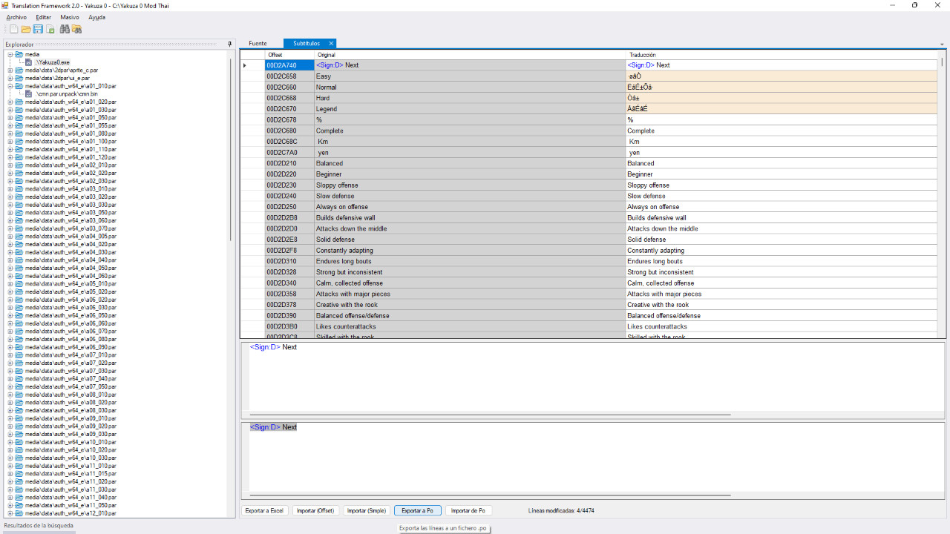The width and height of the screenshot is (950, 534).
Task: Click the Líneas modificadas status text
Action: [561, 511]
